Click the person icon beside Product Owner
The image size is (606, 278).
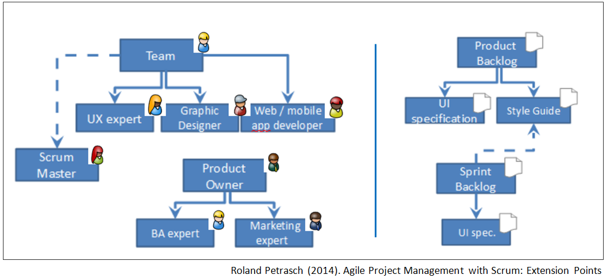point(273,162)
